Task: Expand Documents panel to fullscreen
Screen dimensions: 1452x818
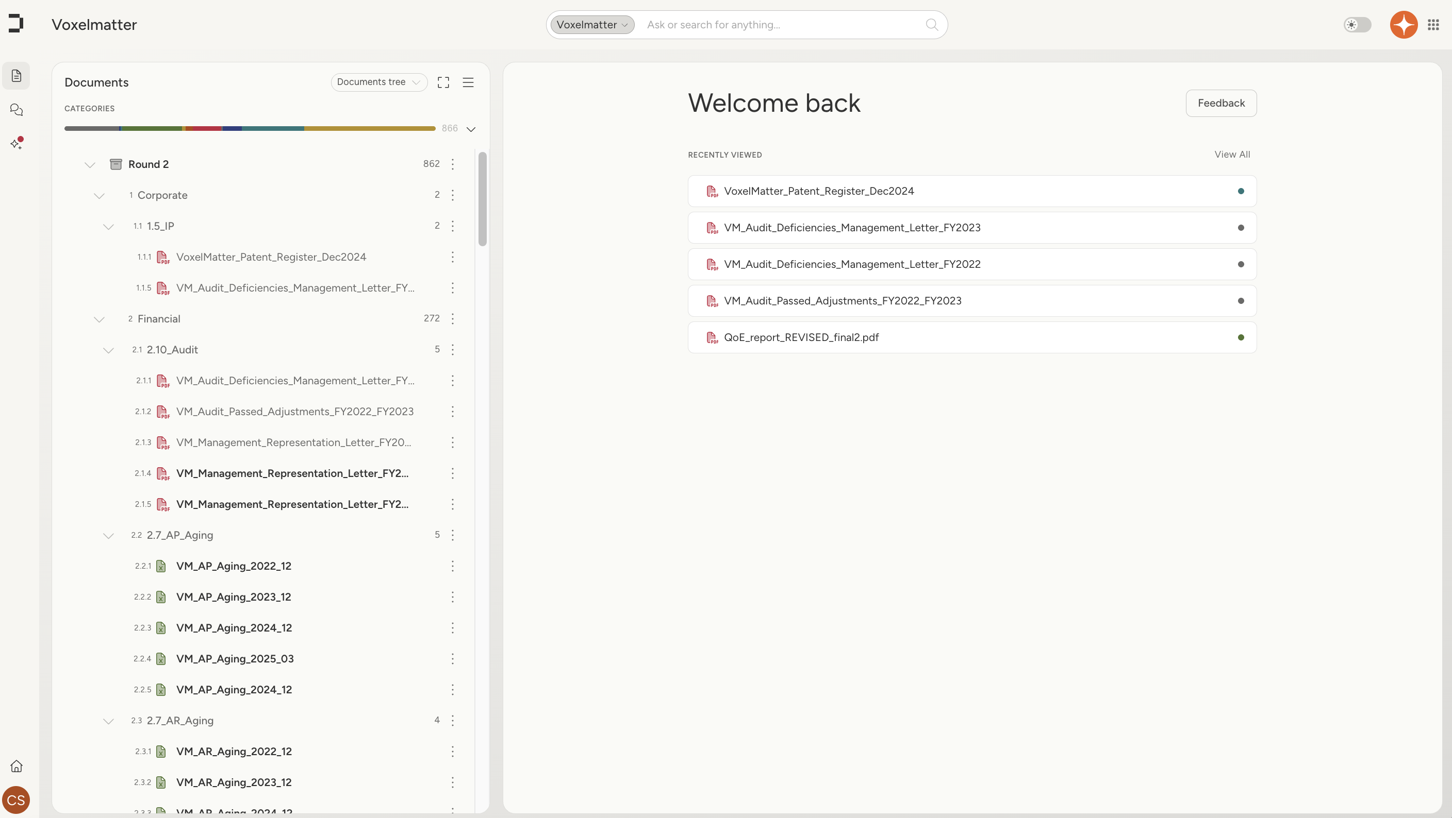Action: click(x=443, y=82)
